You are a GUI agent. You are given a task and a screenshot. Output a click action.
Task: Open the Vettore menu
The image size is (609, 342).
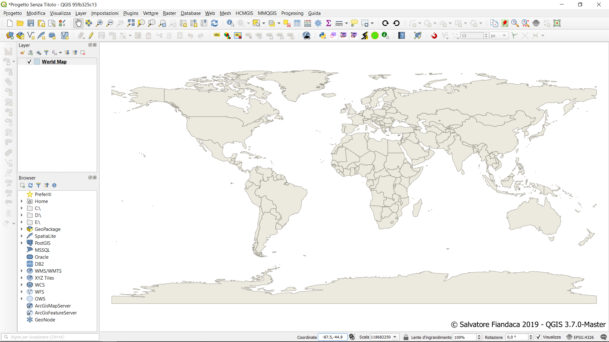(150, 13)
